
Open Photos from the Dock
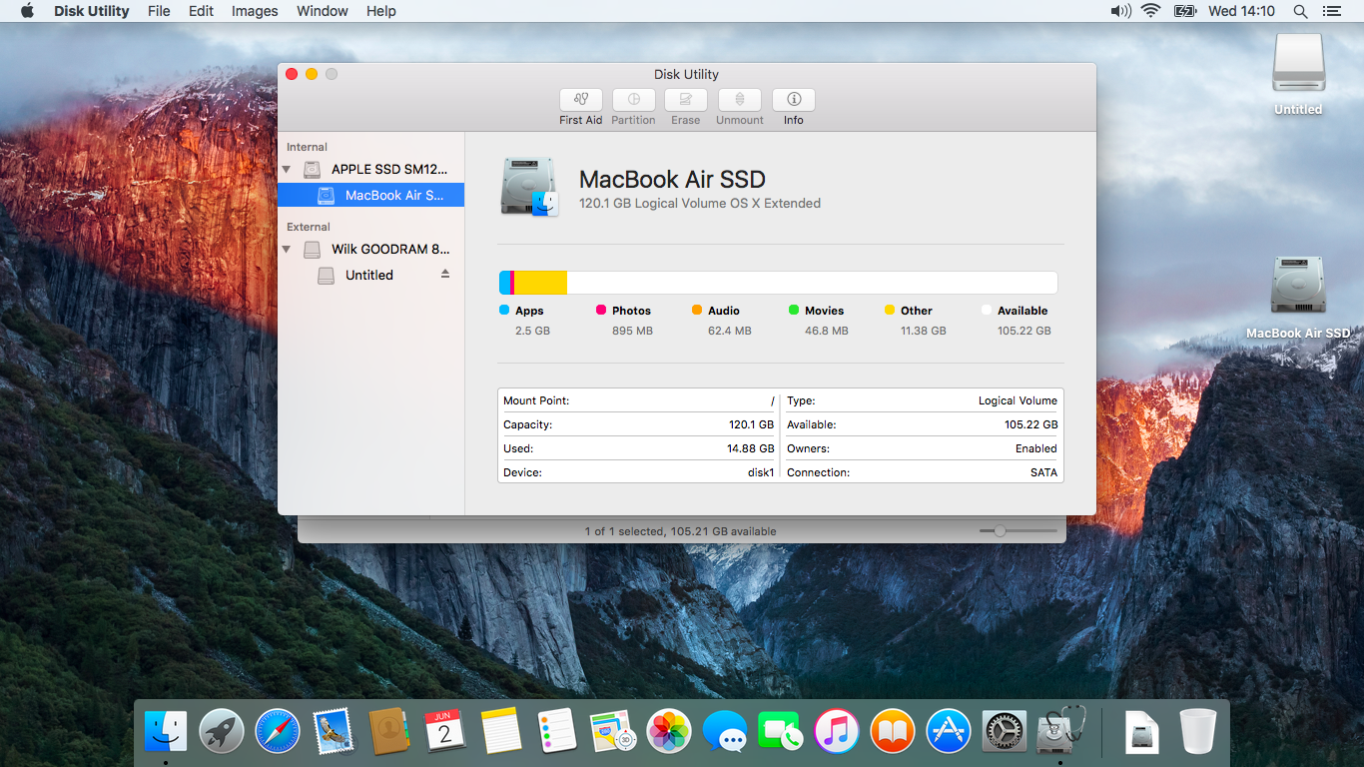669,731
